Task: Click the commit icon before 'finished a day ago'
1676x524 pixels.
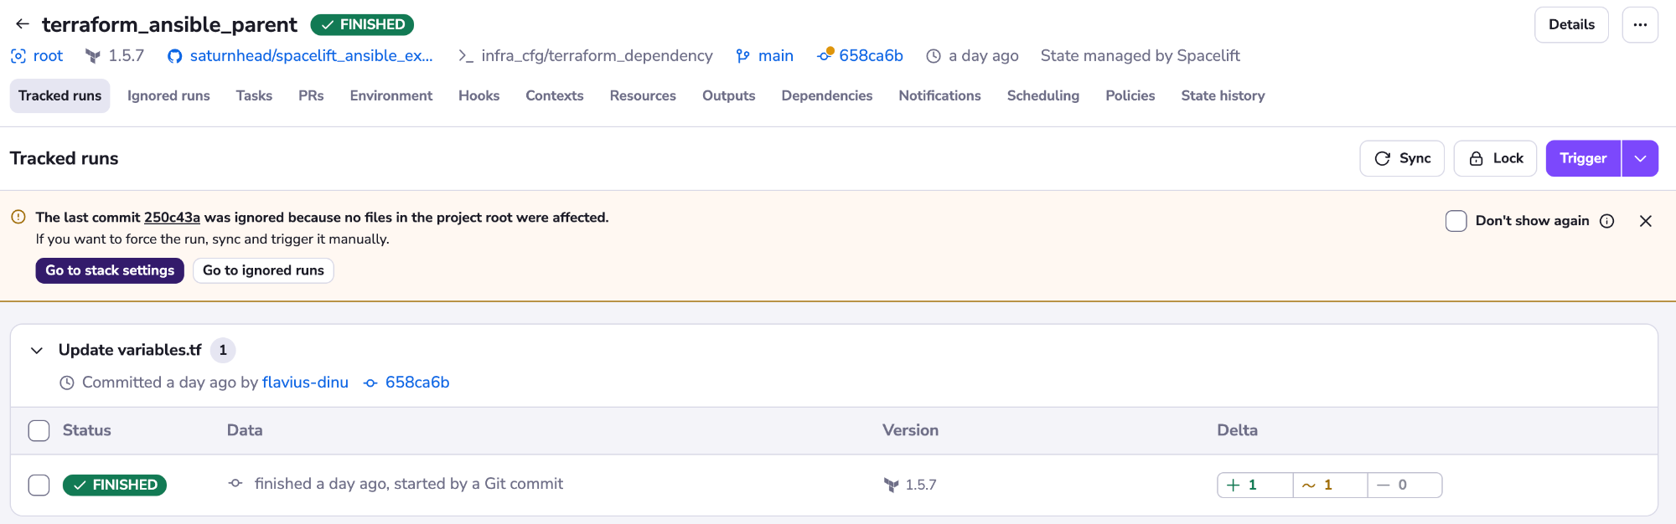Action: (x=235, y=484)
